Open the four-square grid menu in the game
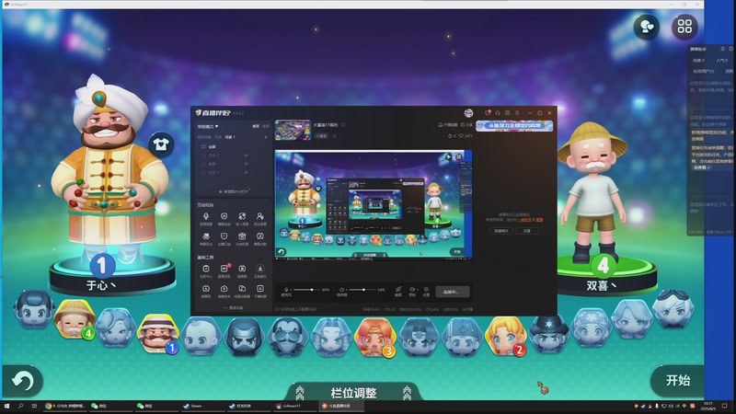This screenshot has width=736, height=414. coord(684,27)
